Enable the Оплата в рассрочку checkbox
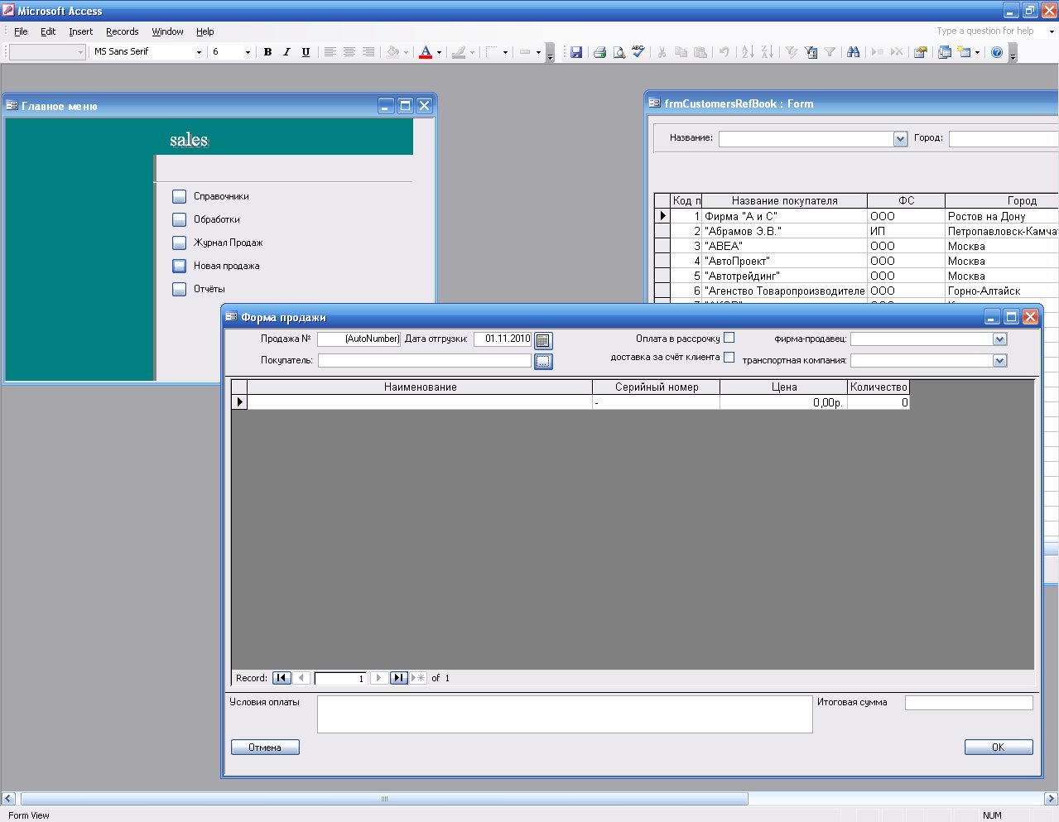 point(729,338)
